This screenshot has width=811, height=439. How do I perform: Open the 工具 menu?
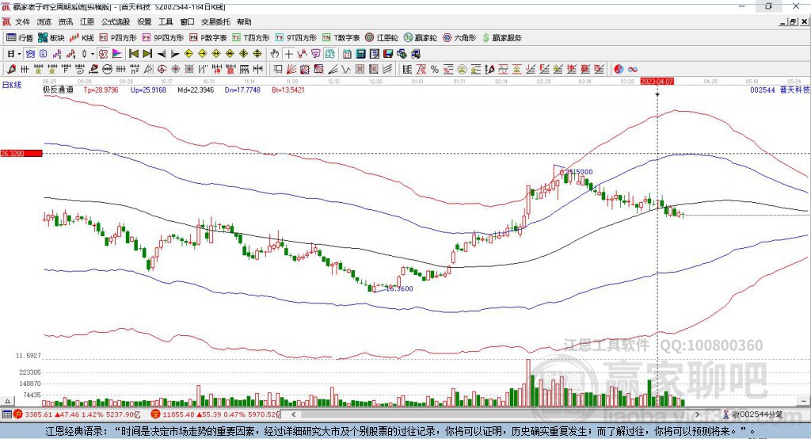[x=166, y=21]
